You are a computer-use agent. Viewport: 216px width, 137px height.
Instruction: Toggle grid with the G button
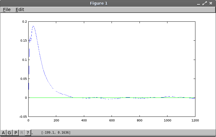[9, 133]
